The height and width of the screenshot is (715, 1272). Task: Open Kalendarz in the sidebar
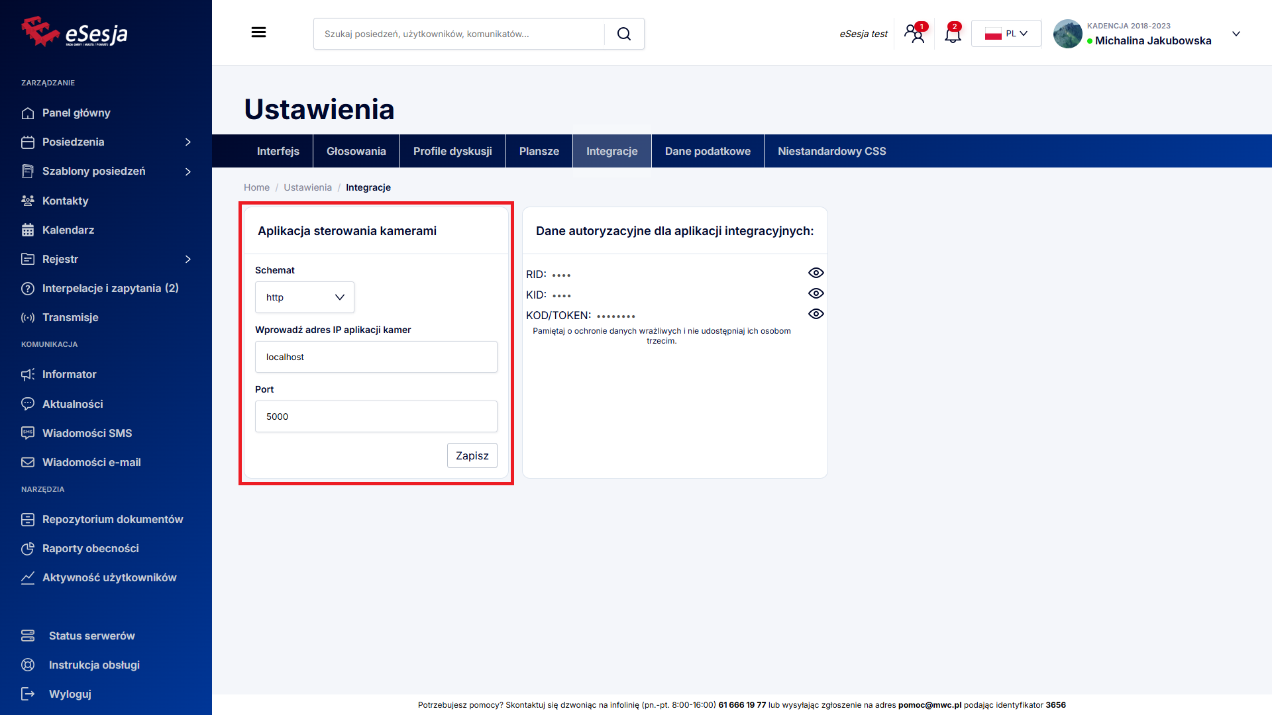(x=68, y=230)
